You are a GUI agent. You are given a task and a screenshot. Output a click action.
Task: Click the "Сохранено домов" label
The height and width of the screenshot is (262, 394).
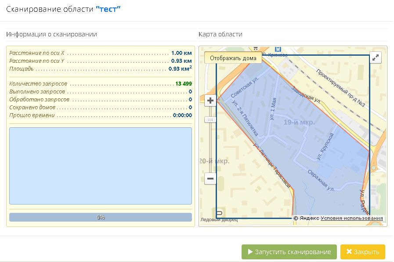(x=32, y=108)
